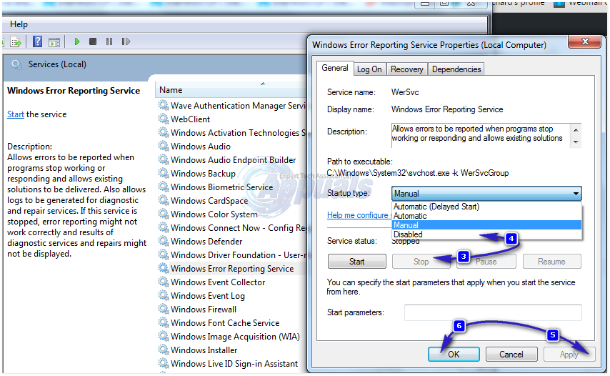The width and height of the screenshot is (610, 376).
Task: Click Services (Local) magnifier gear icon
Action: click(x=16, y=64)
